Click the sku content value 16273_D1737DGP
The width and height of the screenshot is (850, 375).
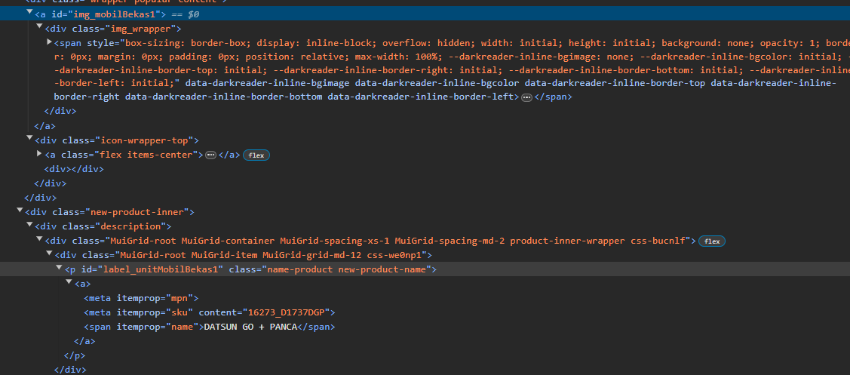(x=287, y=312)
